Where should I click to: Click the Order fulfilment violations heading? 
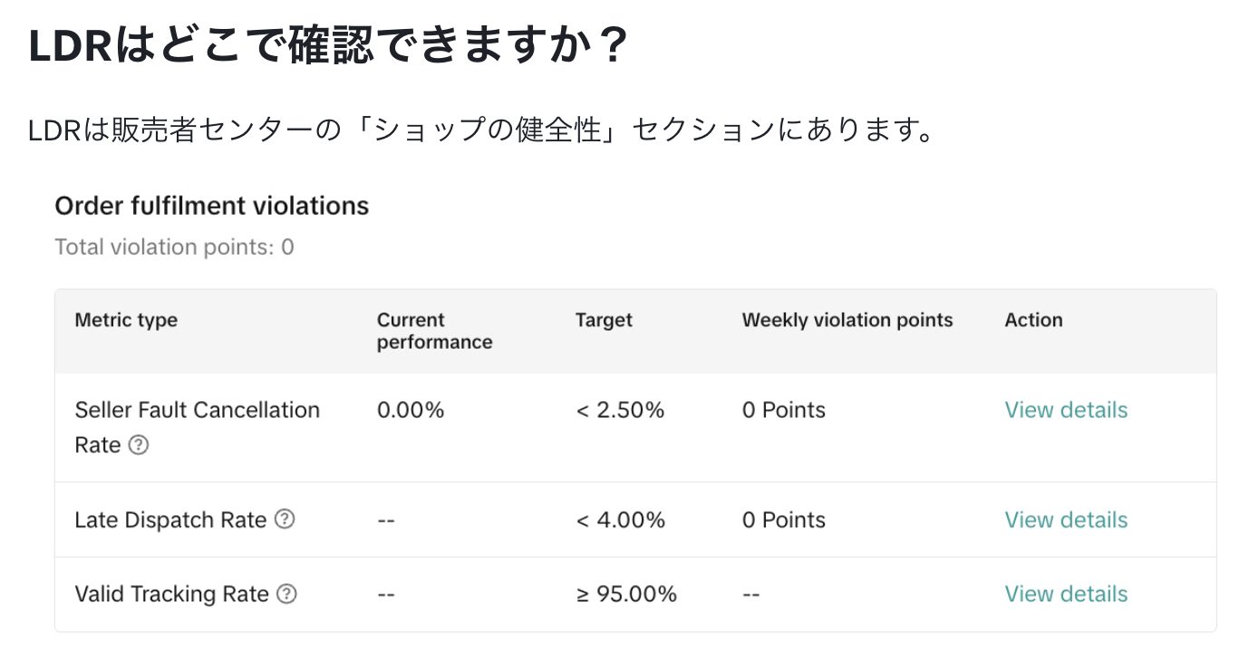212,206
